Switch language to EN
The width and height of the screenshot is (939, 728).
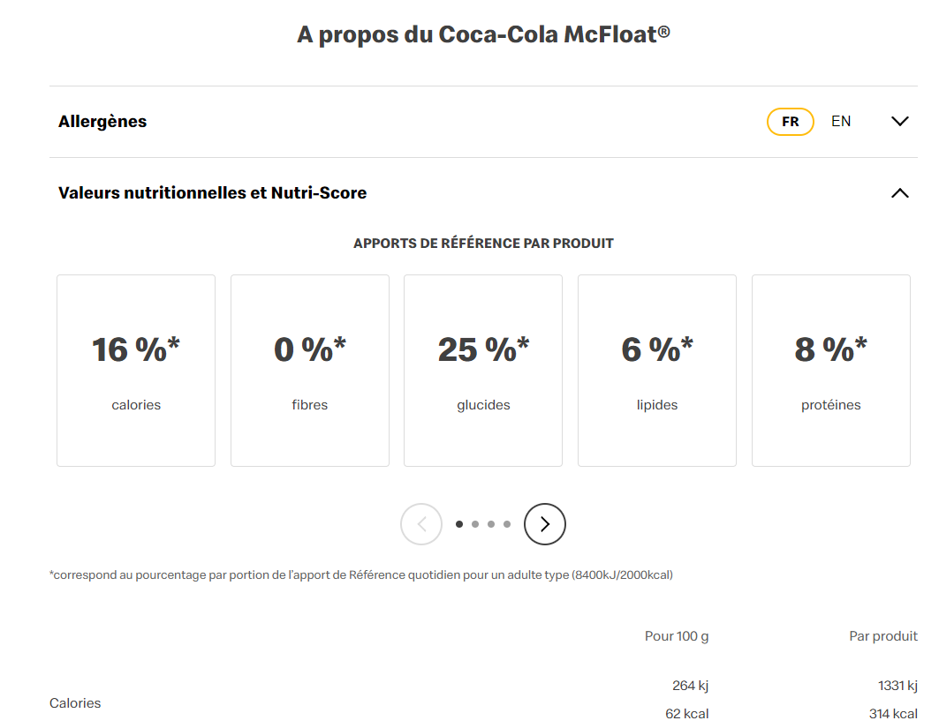[x=841, y=122]
